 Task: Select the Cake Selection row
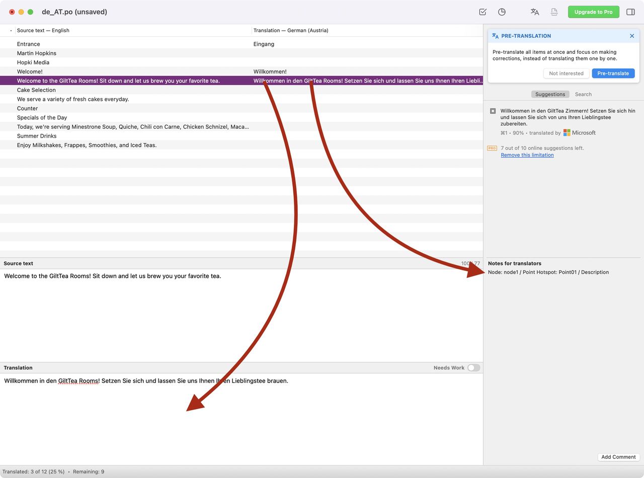pos(36,90)
